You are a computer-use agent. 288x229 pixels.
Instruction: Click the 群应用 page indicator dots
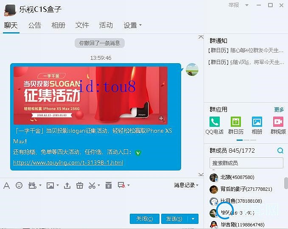(x=246, y=140)
